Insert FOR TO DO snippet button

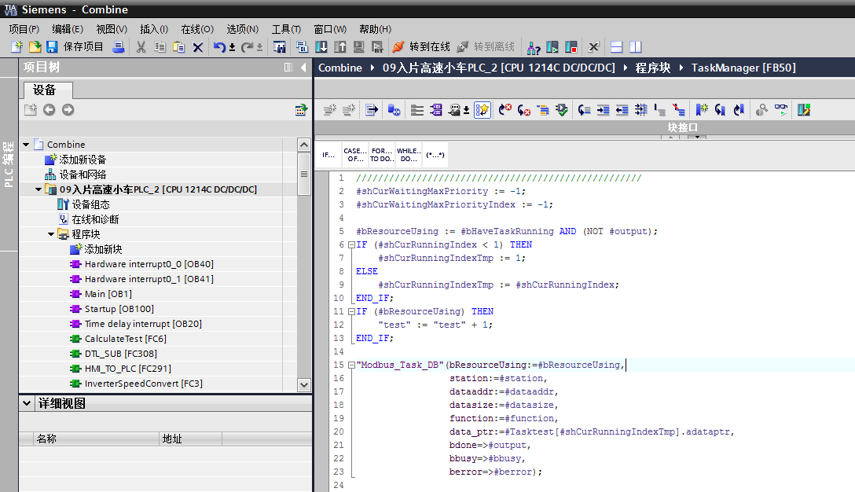(x=382, y=155)
